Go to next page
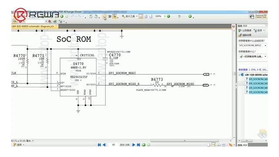This screenshot has height=157, width=279. pos(134,145)
